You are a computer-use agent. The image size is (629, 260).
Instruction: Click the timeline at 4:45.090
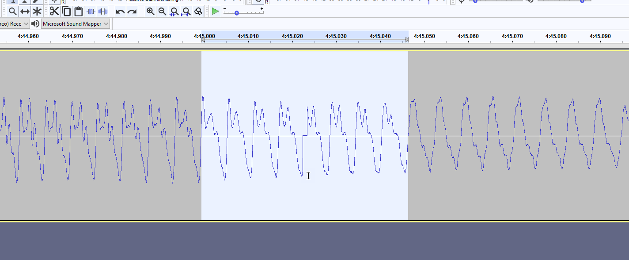pos(600,36)
